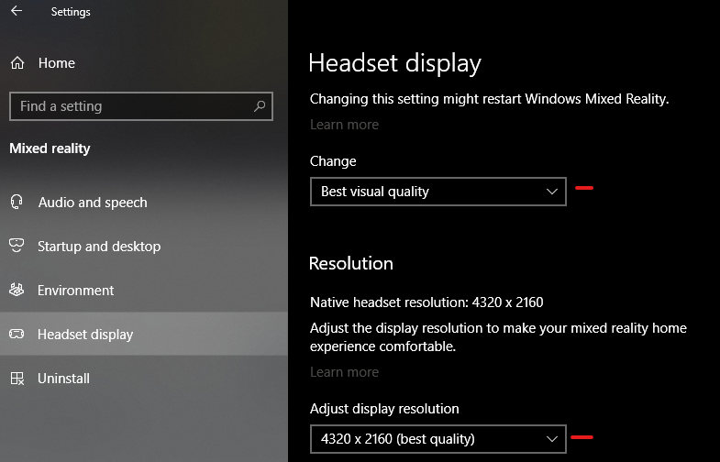Select the Headset display section

(144, 334)
